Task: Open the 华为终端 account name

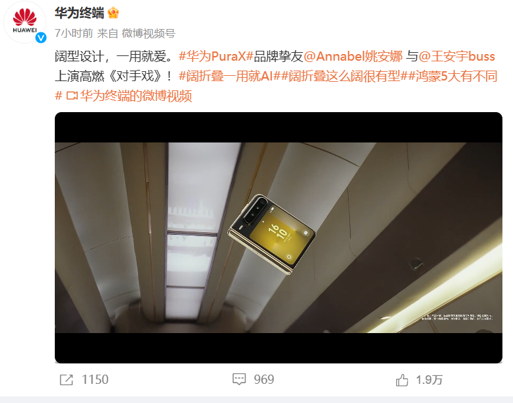Action: click(79, 13)
